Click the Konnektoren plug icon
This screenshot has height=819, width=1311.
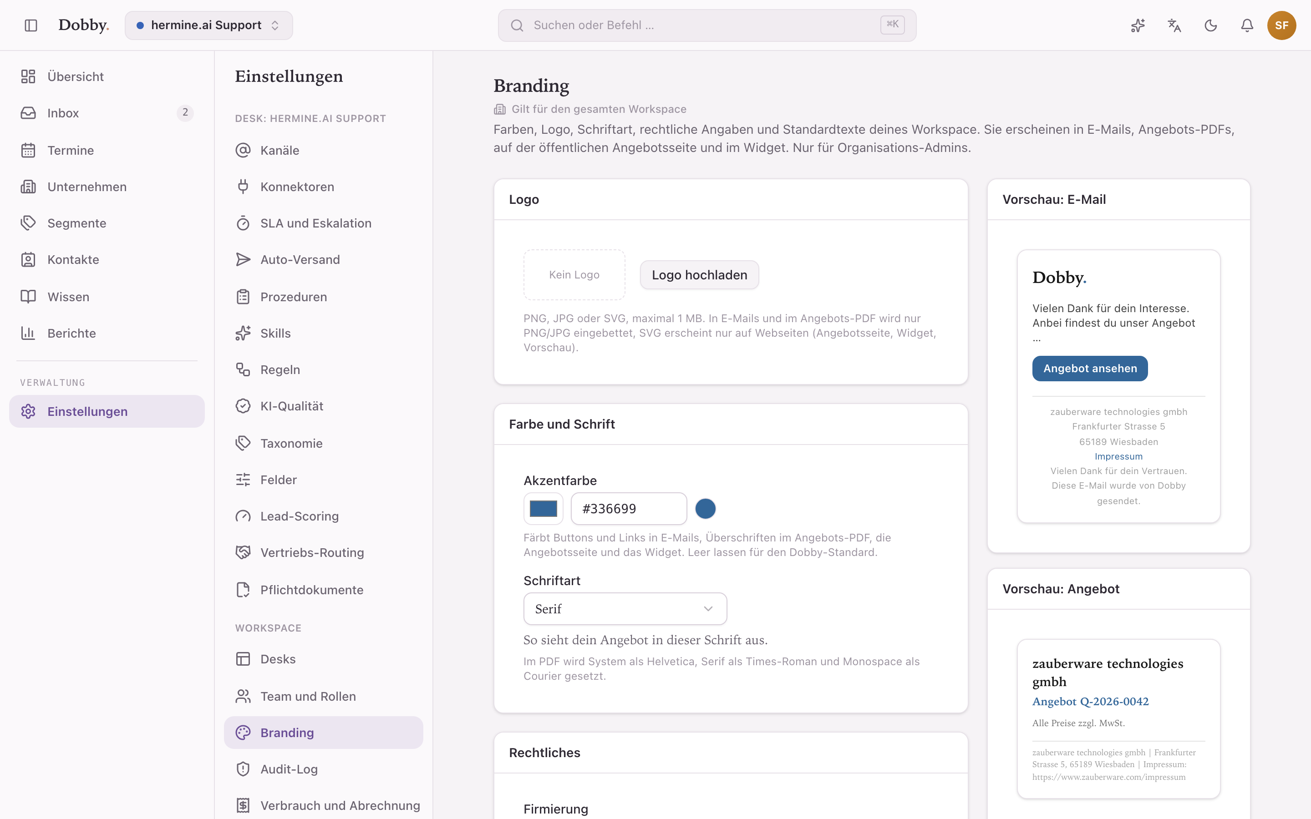pos(243,187)
